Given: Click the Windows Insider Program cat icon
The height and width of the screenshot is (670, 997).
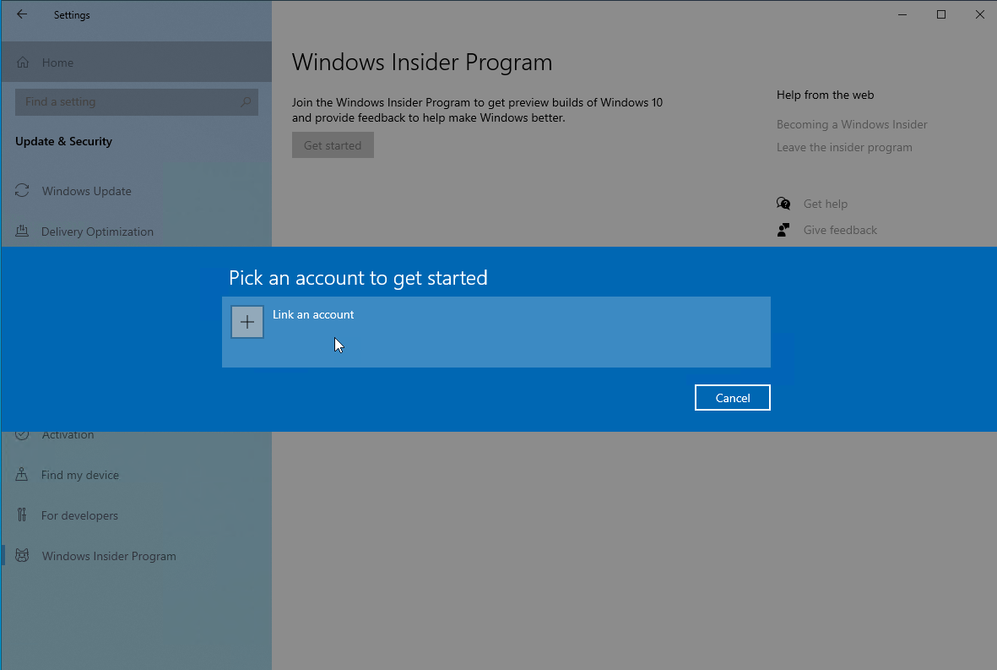Looking at the screenshot, I should point(22,555).
